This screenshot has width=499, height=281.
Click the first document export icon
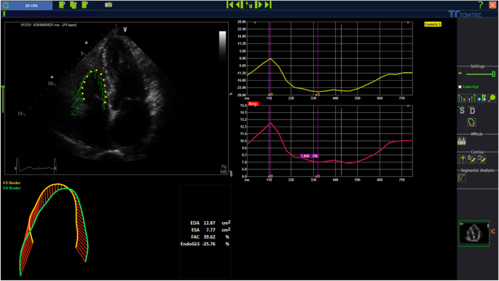click(x=62, y=5)
